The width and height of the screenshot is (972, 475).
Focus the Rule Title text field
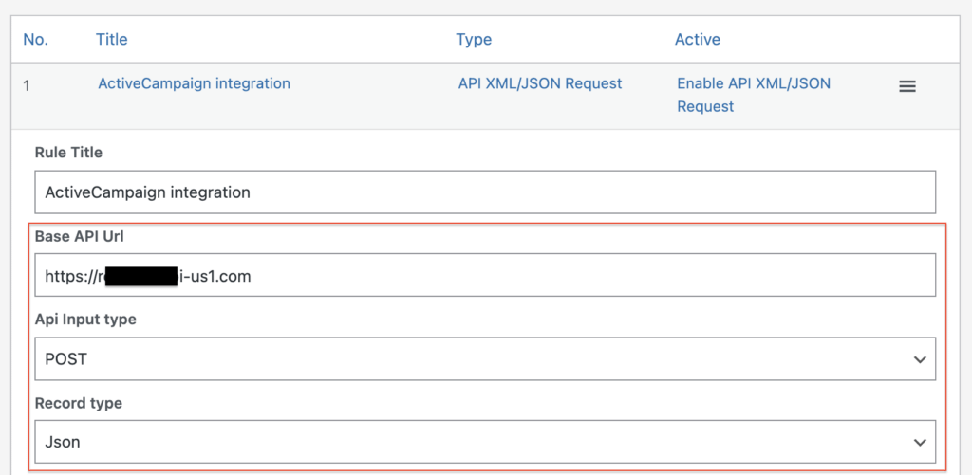click(484, 192)
